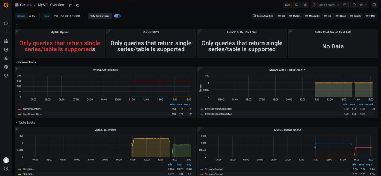The width and height of the screenshot is (381, 176).
Task: Refresh the dashboard now
Action: pyautogui.click(x=354, y=5)
